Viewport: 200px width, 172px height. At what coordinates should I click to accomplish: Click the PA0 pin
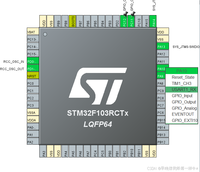(x=33, y=127)
